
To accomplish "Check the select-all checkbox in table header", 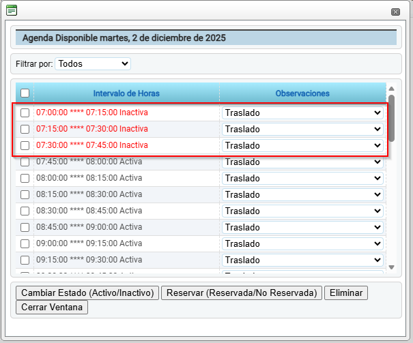I will pos(25,93).
